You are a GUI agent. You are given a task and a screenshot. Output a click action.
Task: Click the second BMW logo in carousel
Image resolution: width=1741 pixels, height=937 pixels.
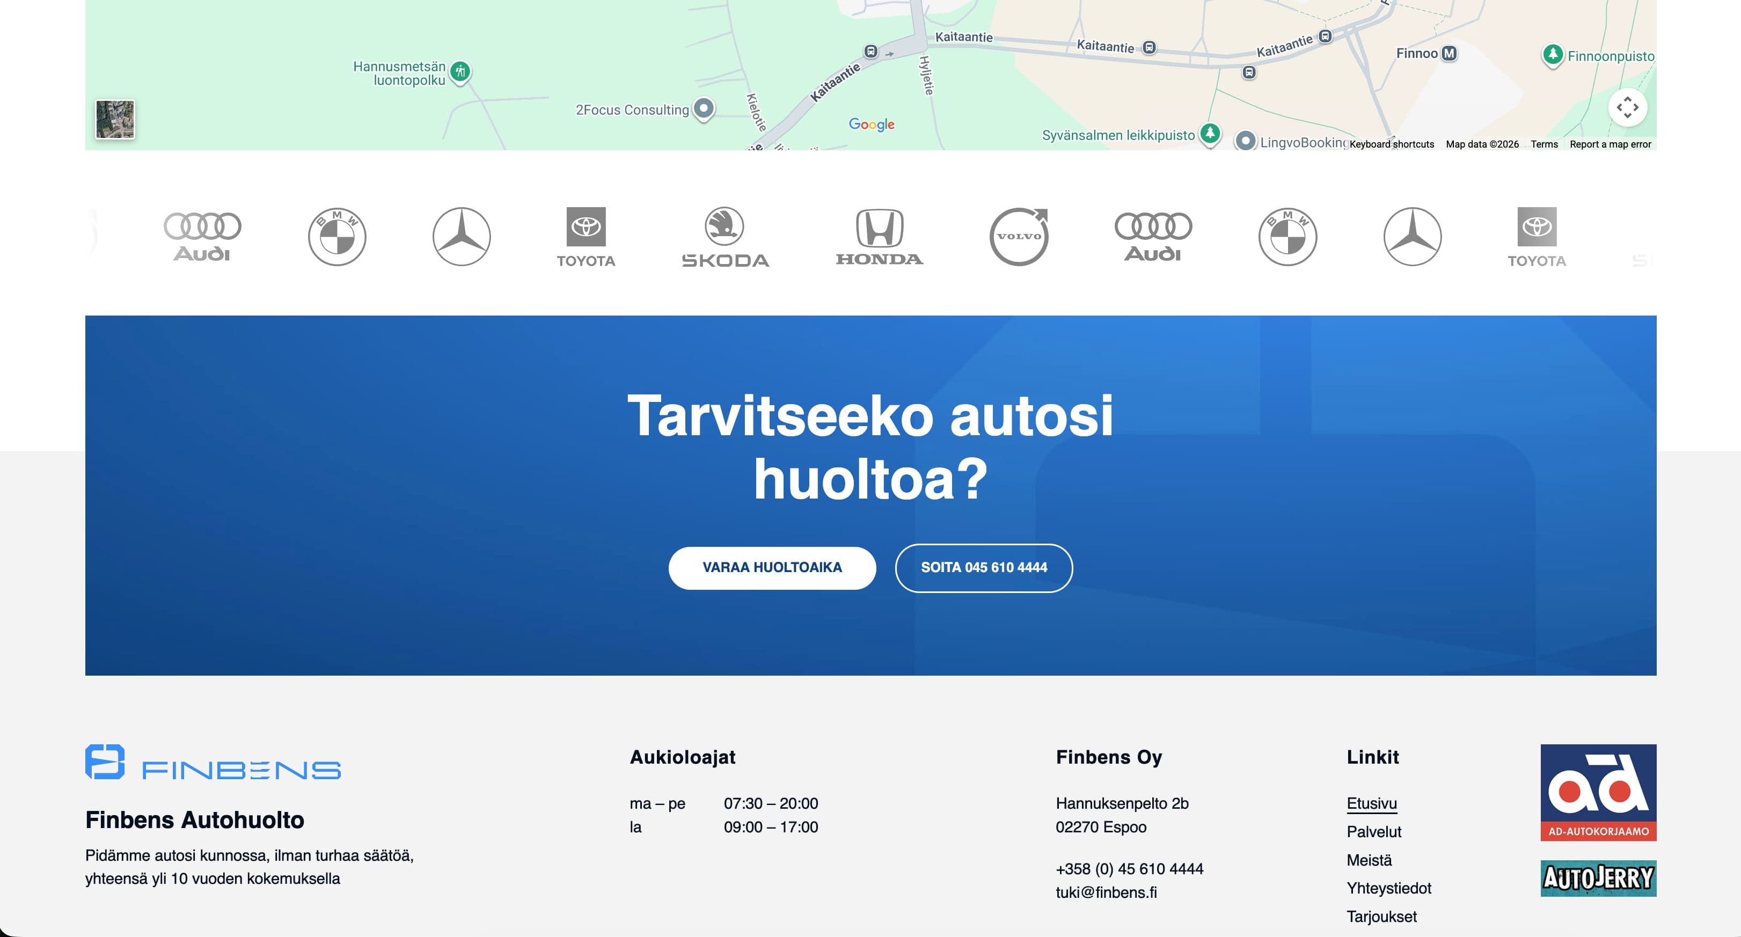click(x=1288, y=237)
